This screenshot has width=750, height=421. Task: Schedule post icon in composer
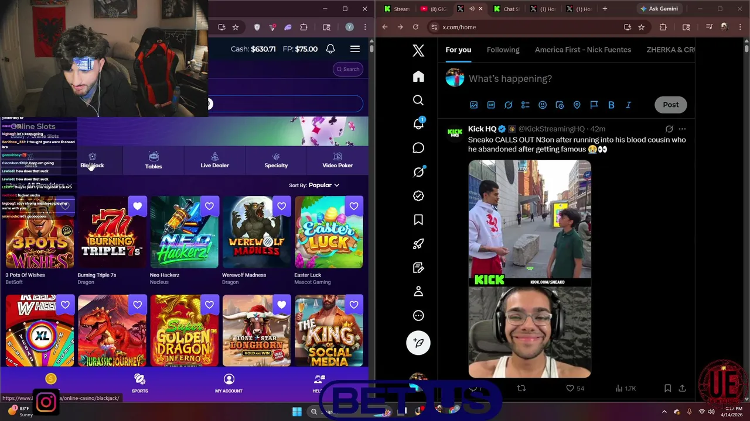pyautogui.click(x=560, y=105)
